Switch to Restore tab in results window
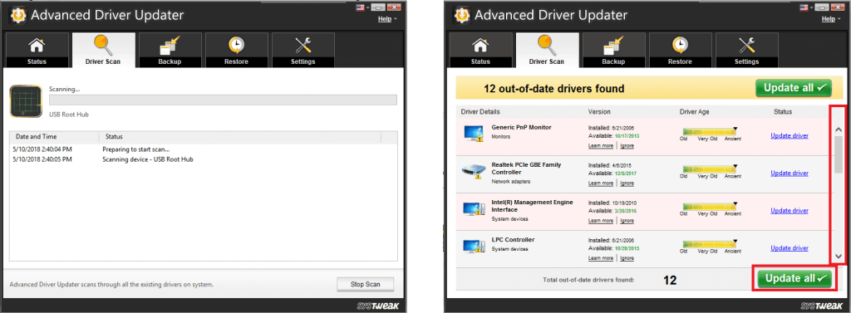The image size is (851, 313). click(680, 50)
